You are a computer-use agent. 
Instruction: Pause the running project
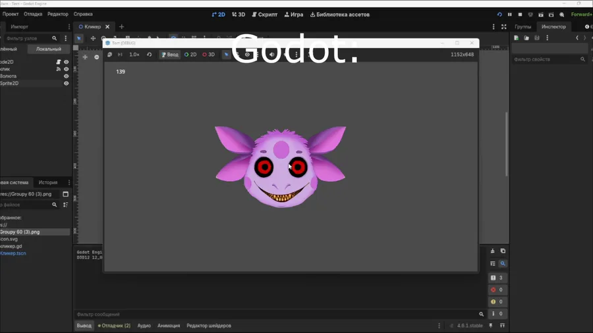pos(509,14)
